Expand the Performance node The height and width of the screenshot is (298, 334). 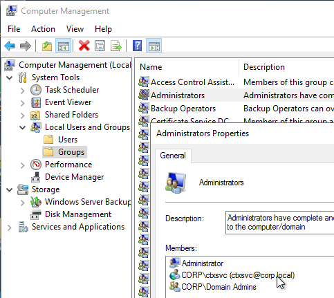pyautogui.click(x=23, y=165)
